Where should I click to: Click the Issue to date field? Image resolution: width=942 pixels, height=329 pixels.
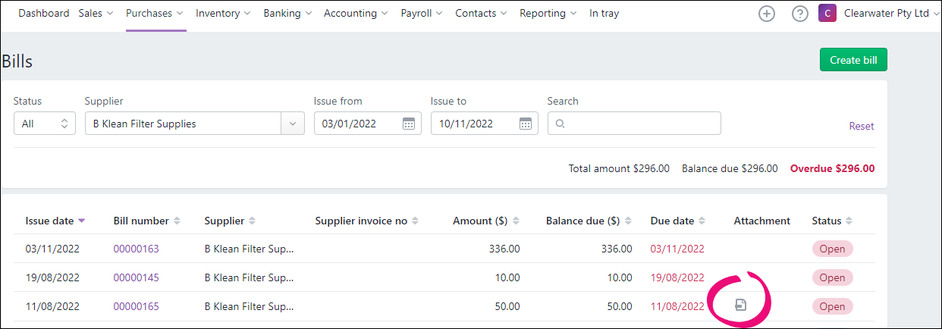coord(485,124)
